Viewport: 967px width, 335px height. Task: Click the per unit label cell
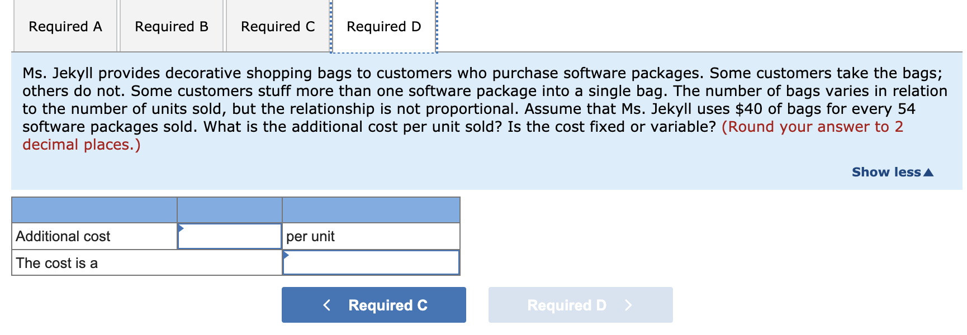coord(310,236)
